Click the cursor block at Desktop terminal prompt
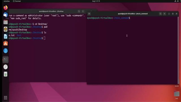 45,38
